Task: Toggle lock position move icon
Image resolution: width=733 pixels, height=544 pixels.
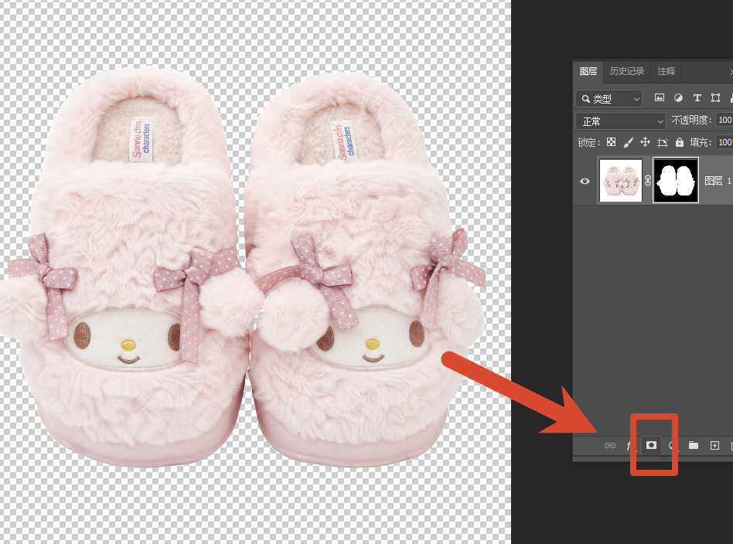Action: 645,142
